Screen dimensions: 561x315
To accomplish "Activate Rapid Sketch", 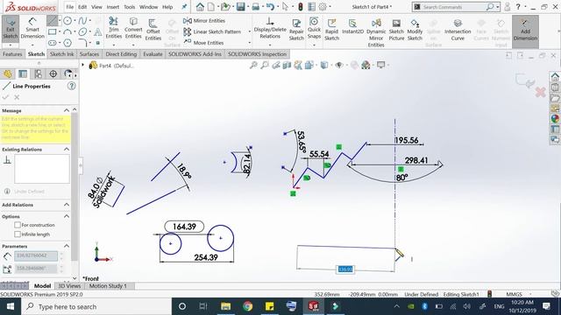I will coord(331,29).
